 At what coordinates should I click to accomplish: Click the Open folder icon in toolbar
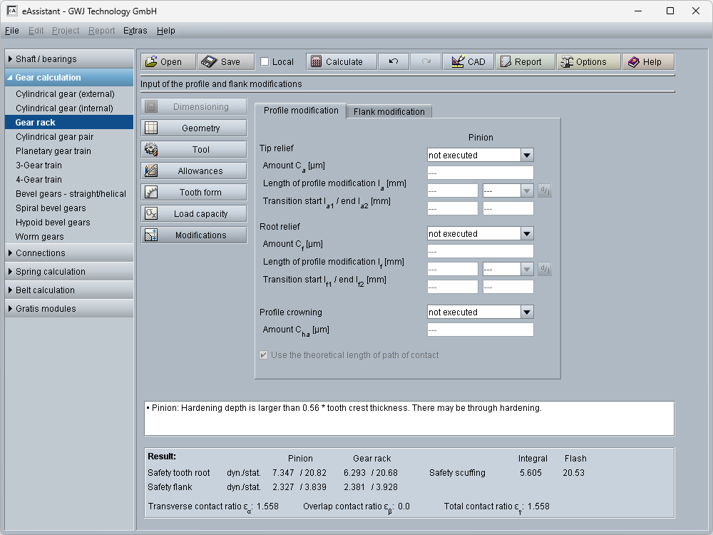pyautogui.click(x=150, y=62)
